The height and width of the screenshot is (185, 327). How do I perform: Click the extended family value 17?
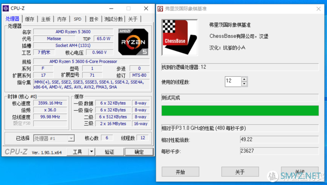tap(43, 75)
